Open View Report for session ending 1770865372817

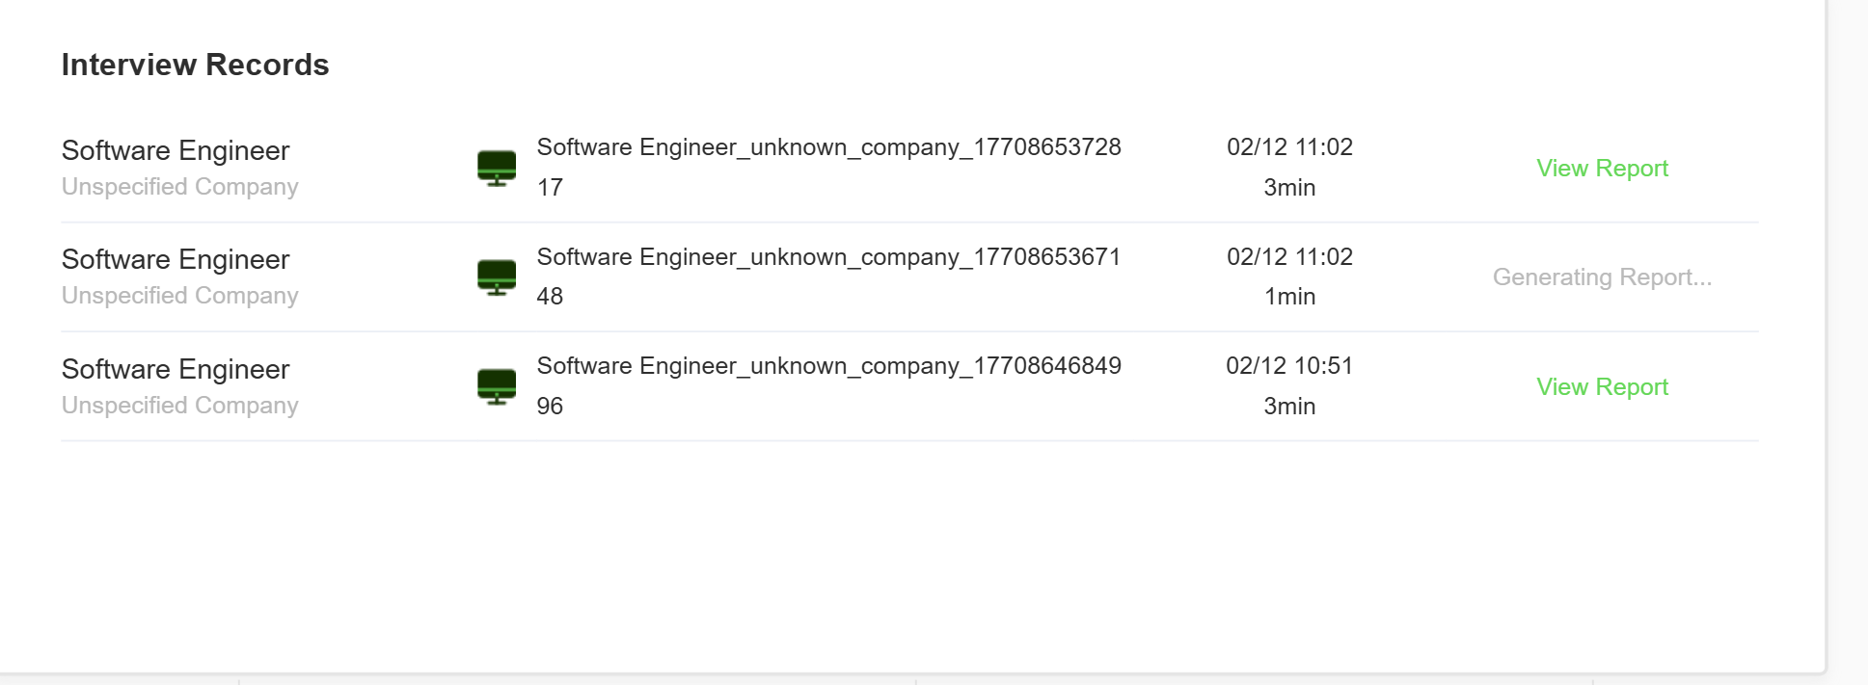point(1602,168)
